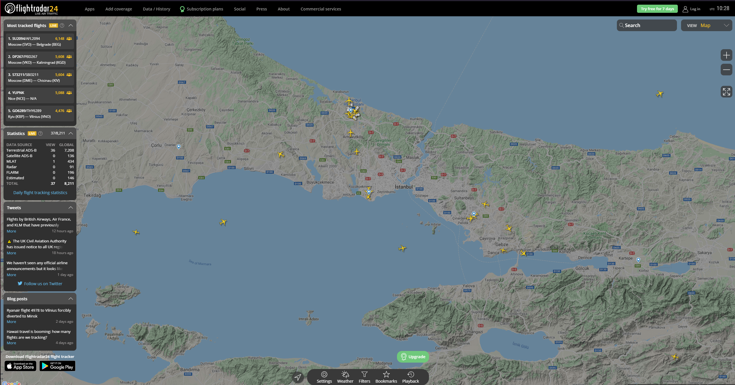Screen dimensions: 735x385
Task: Select the aircraft near Sultanbeyli
Action: [x=485, y=204]
